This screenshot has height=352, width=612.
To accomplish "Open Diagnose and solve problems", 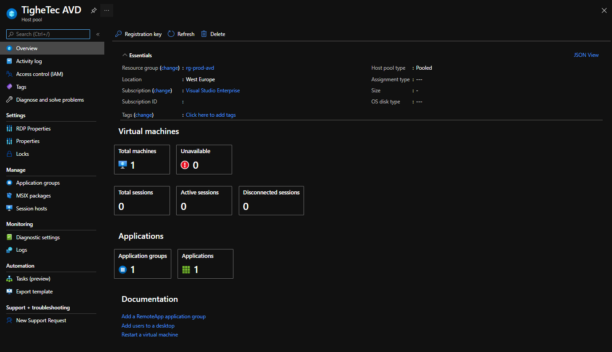I will point(50,100).
